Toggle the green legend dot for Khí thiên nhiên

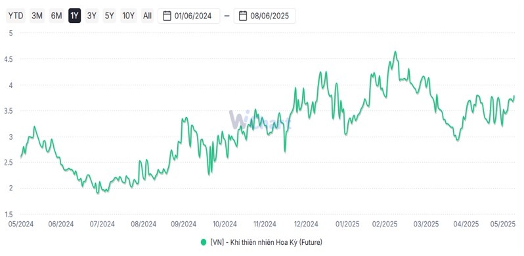tap(203, 242)
